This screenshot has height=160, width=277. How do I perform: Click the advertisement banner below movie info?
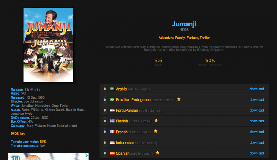[x=48, y=157]
